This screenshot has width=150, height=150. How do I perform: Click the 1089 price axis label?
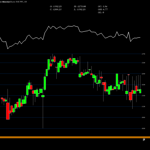coord(143,118)
